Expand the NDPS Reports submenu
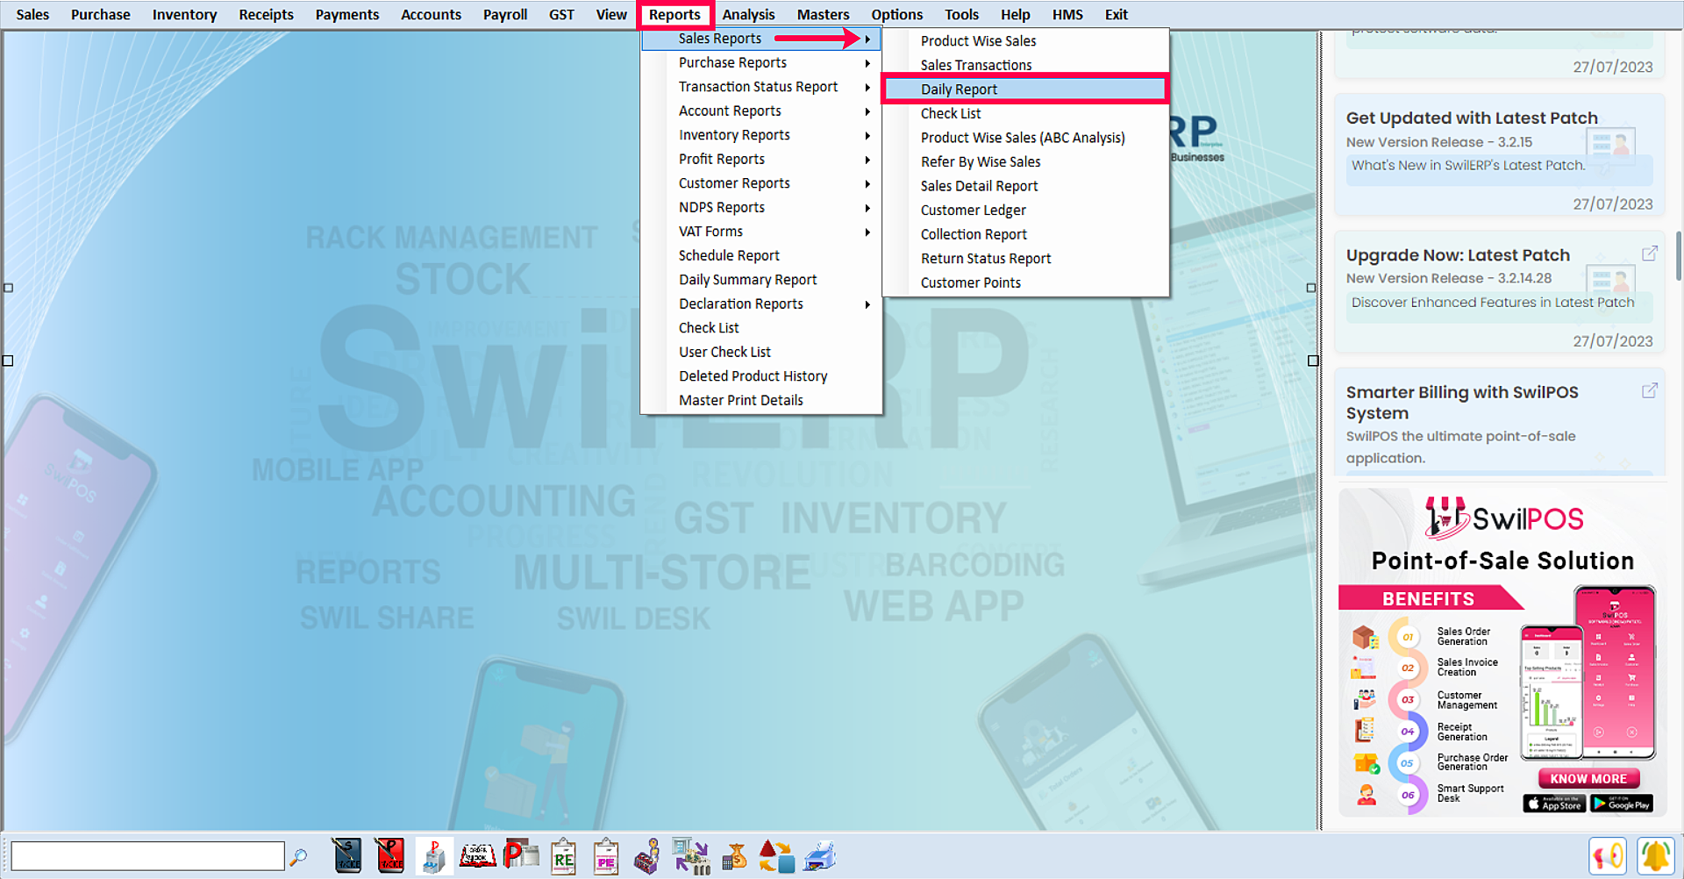Viewport: 1684px width, 879px height. (760, 208)
